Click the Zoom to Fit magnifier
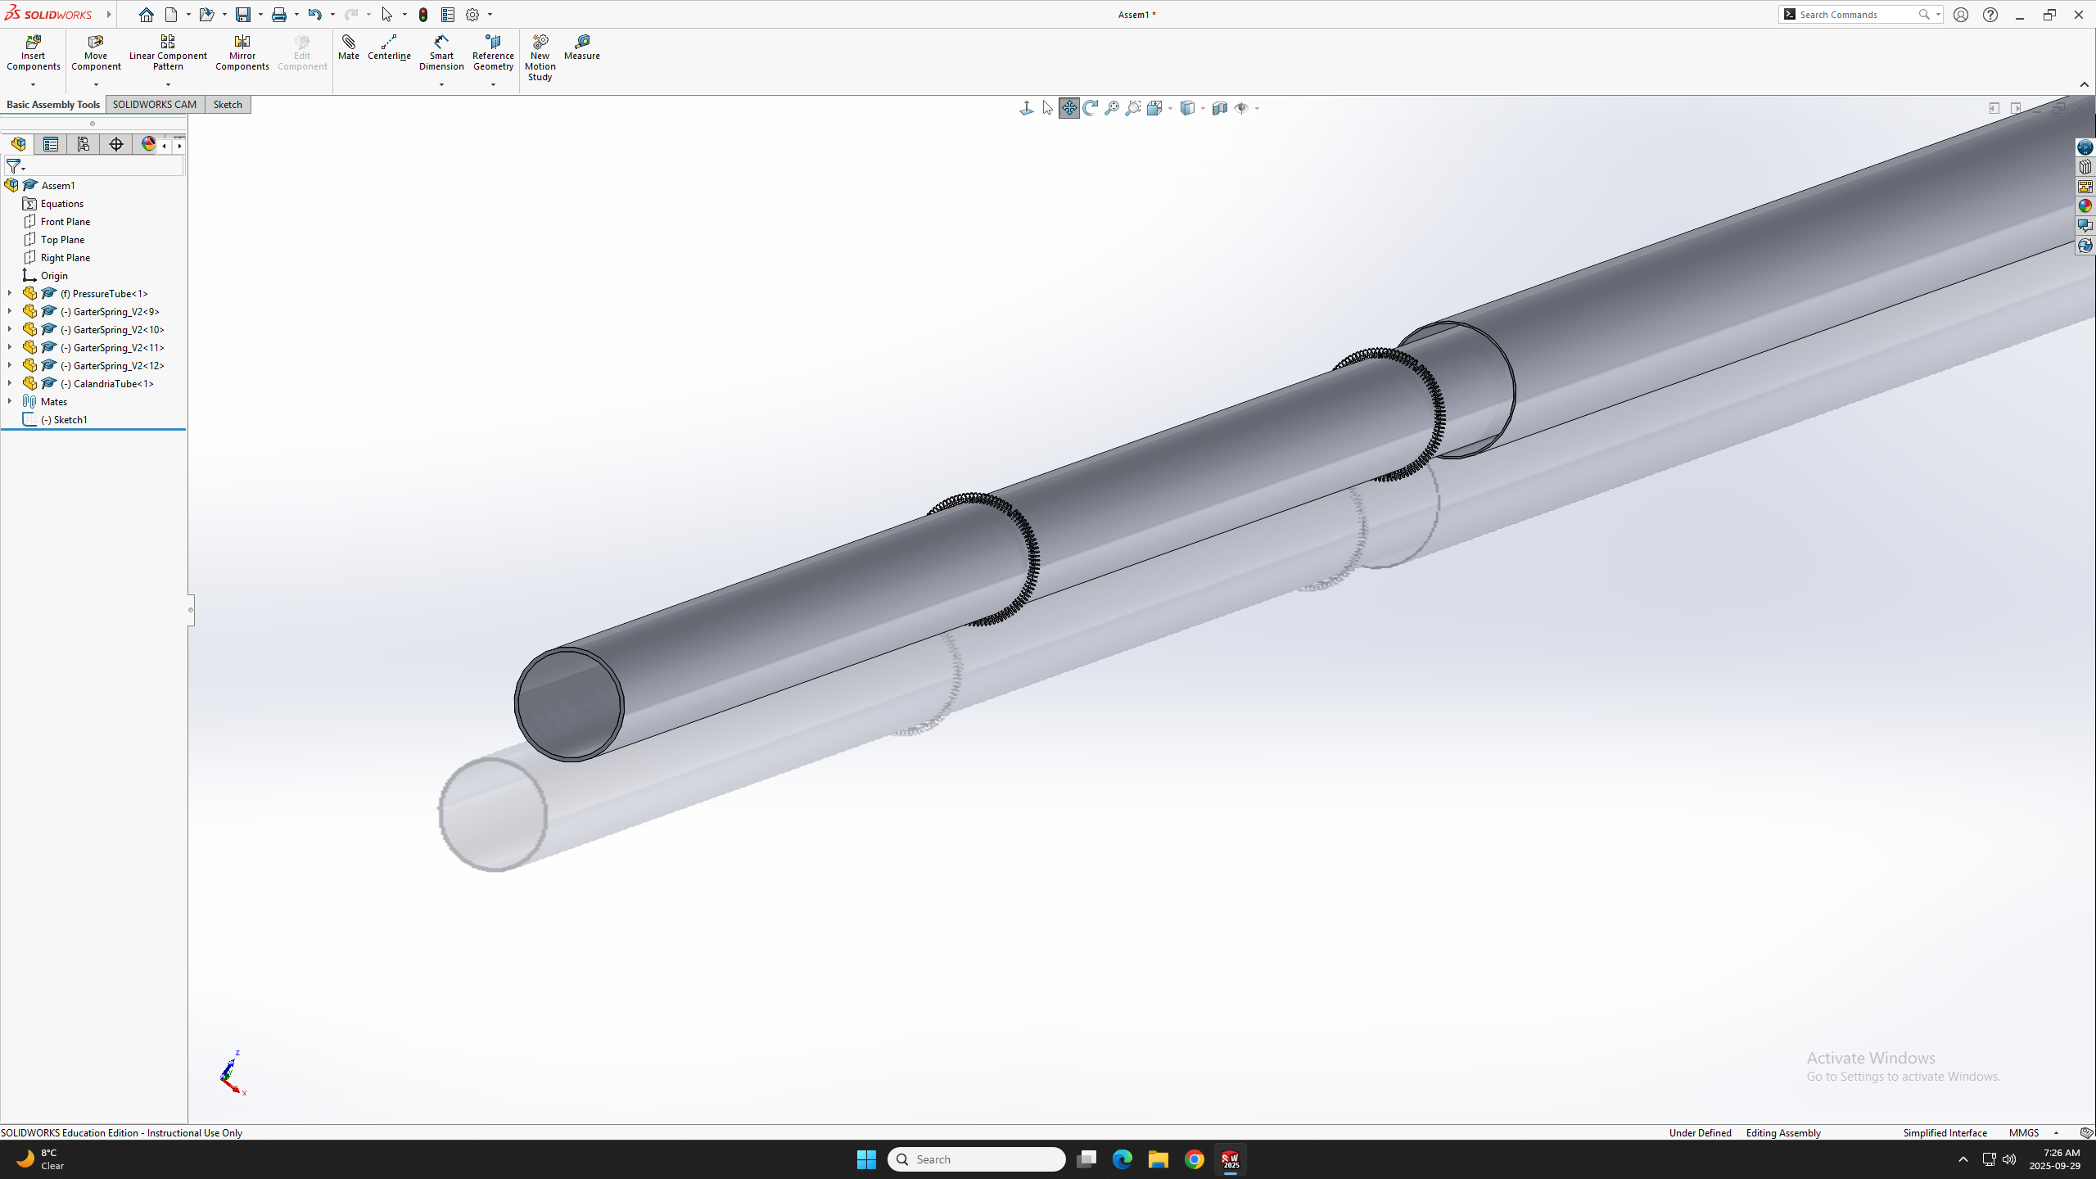Image resolution: width=2096 pixels, height=1179 pixels. tap(1112, 108)
